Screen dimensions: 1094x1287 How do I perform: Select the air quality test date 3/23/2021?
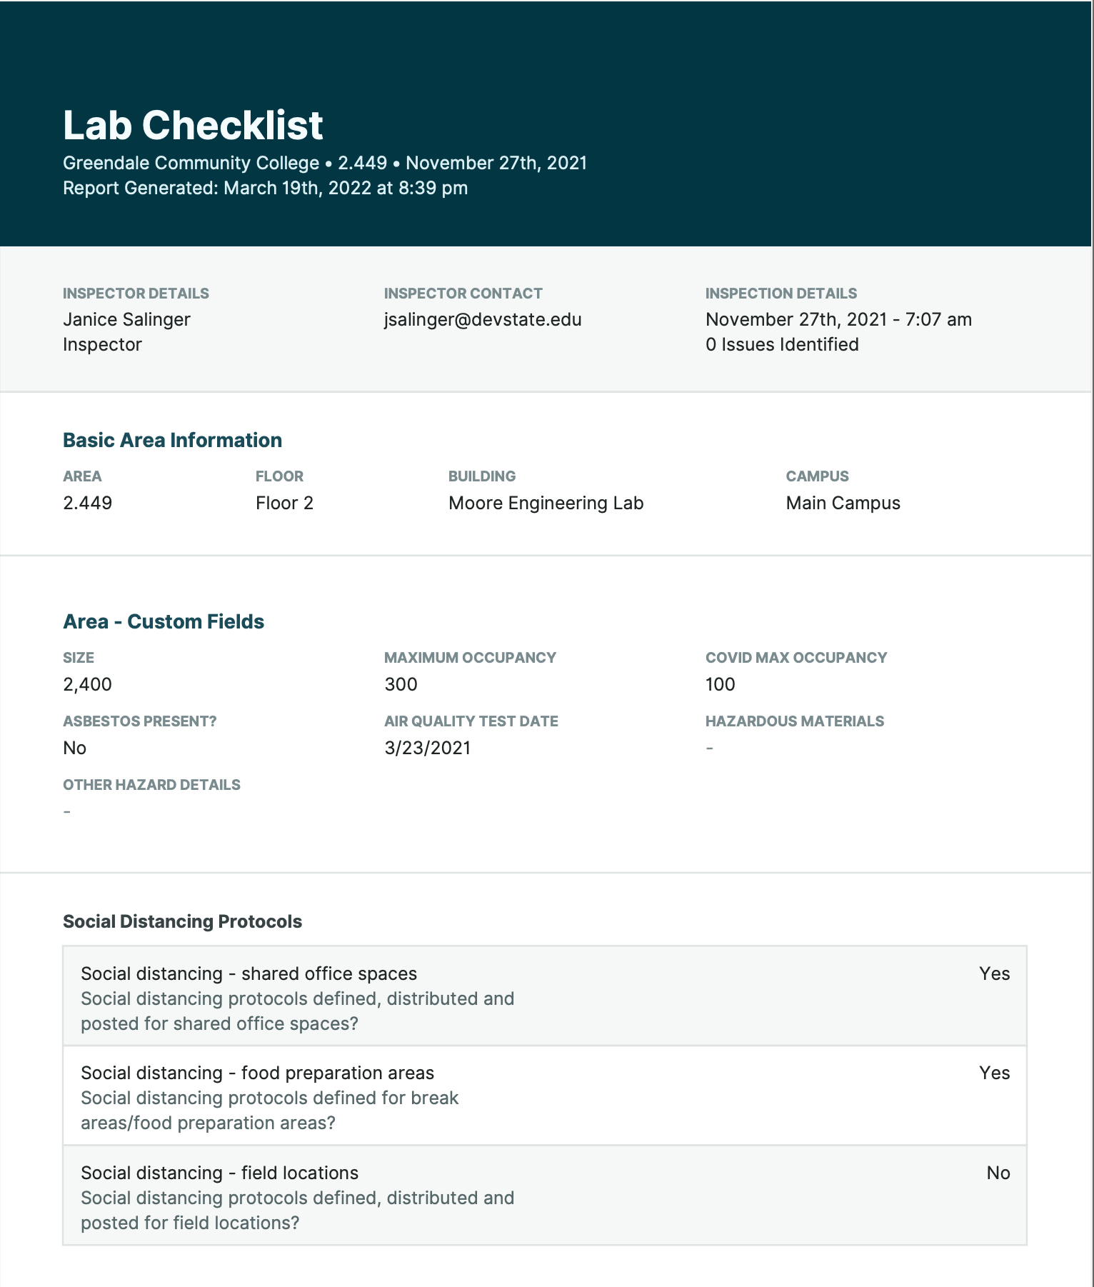point(428,748)
